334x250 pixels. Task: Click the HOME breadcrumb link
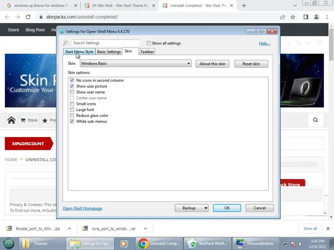[x=11, y=160]
